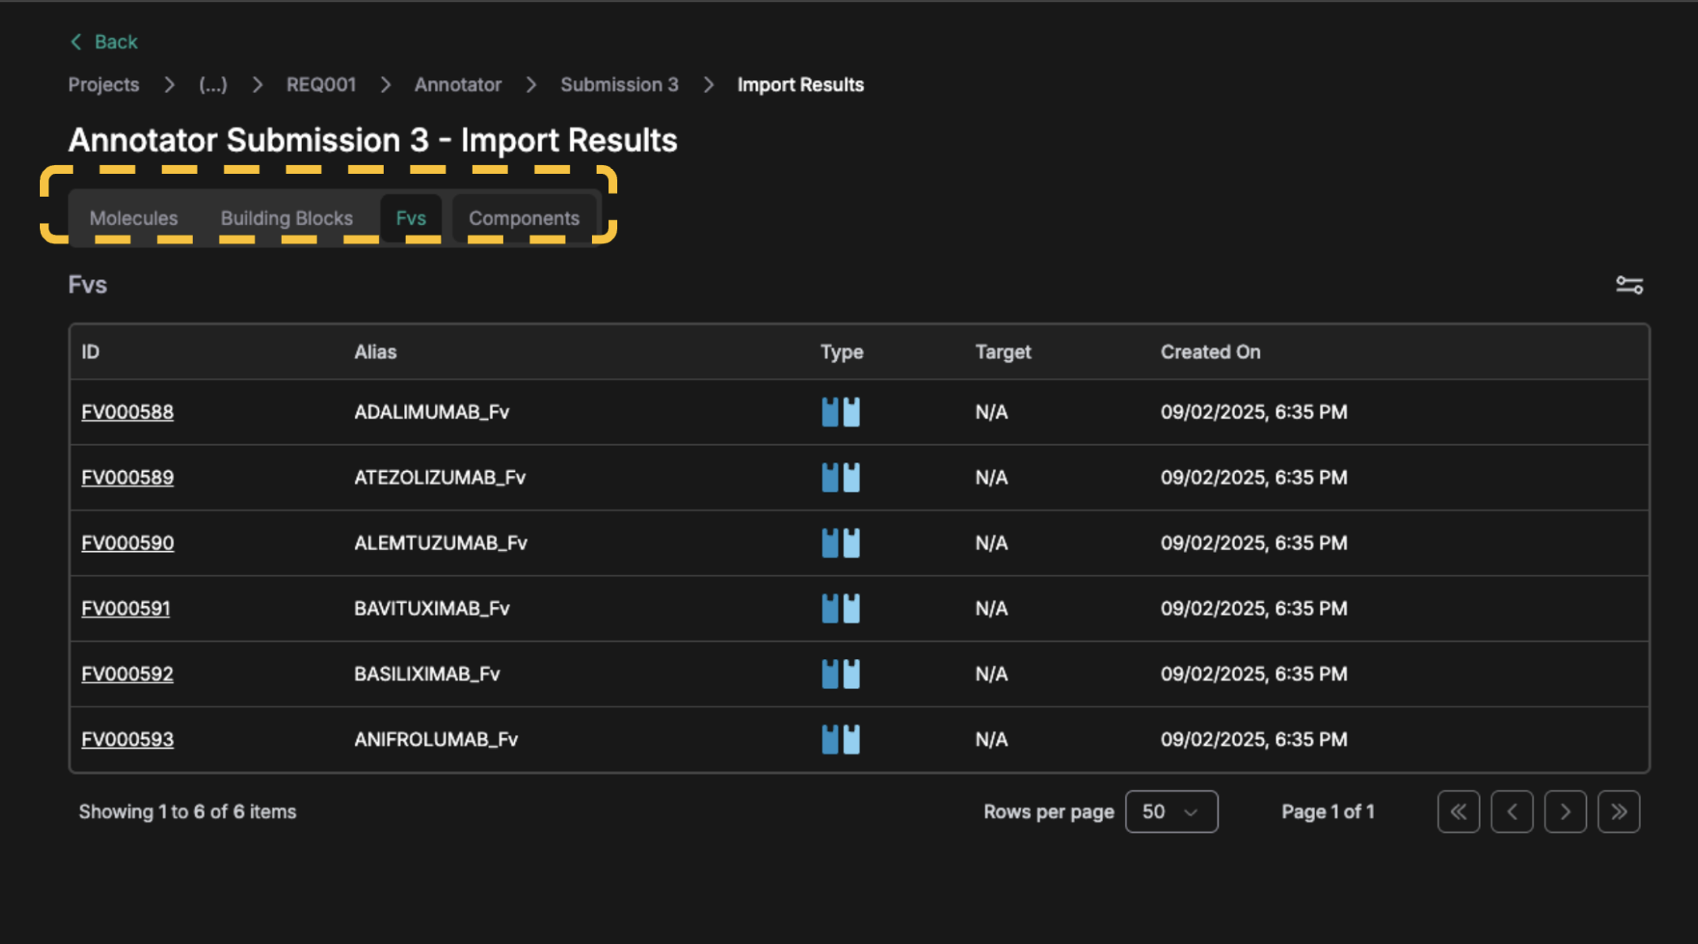Go to the first page
Screen dimensions: 1698x944
pyautogui.click(x=1458, y=812)
